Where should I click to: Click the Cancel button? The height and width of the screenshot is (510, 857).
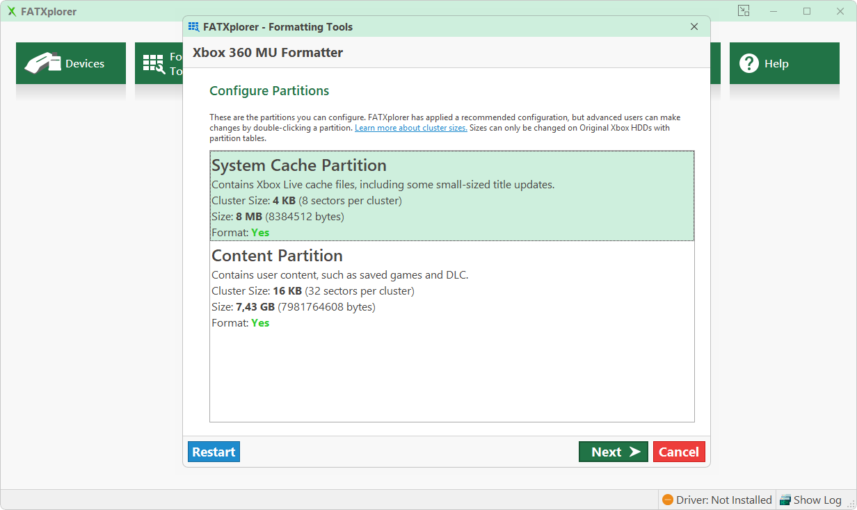[679, 452]
